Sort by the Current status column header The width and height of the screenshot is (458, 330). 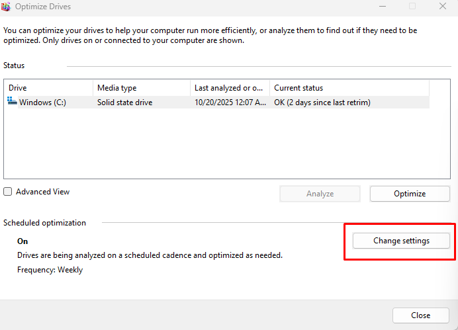pos(349,88)
